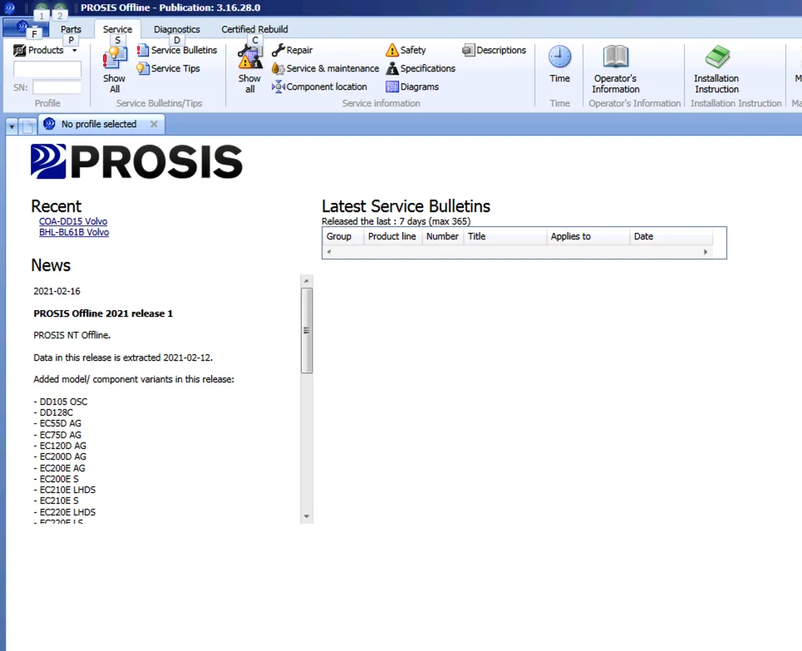
Task: Switch to the Diagnostics ribbon tab
Action: click(177, 29)
